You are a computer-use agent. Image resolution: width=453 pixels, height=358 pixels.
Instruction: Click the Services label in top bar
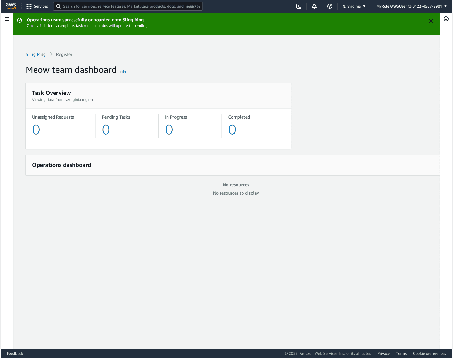click(x=41, y=6)
